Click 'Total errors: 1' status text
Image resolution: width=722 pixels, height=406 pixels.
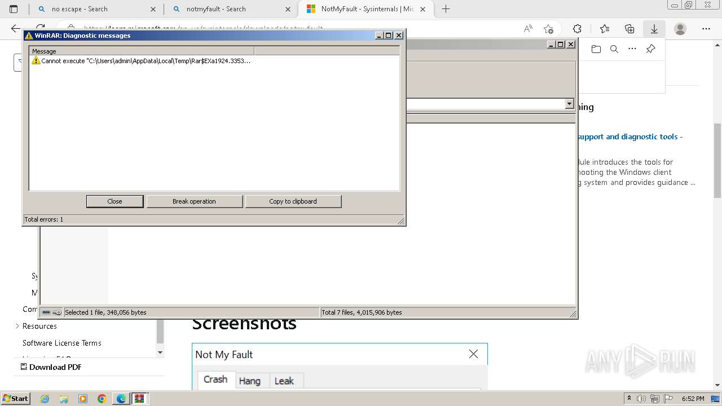[43, 219]
